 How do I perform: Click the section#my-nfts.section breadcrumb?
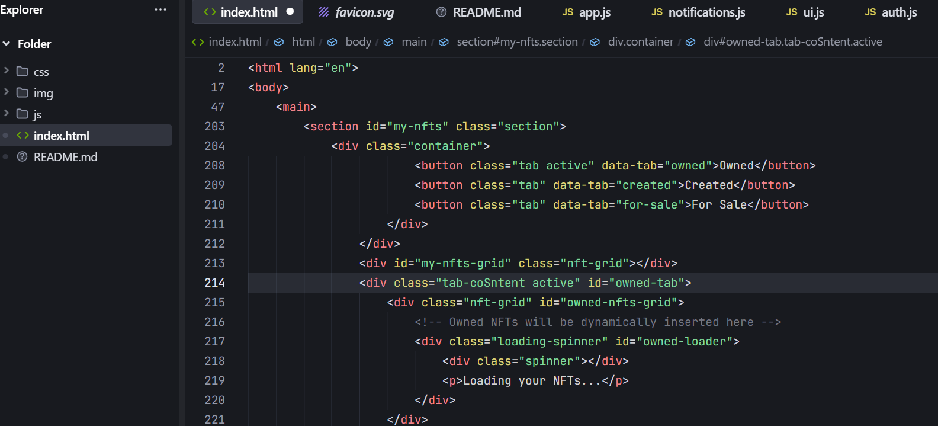pos(517,41)
